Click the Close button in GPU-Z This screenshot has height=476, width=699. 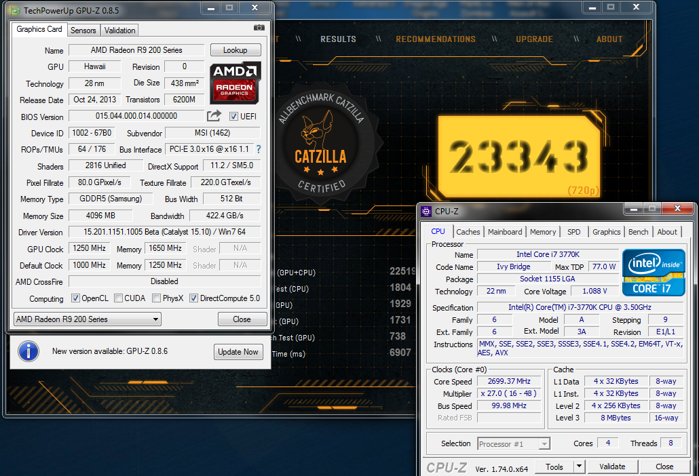pyautogui.click(x=242, y=319)
